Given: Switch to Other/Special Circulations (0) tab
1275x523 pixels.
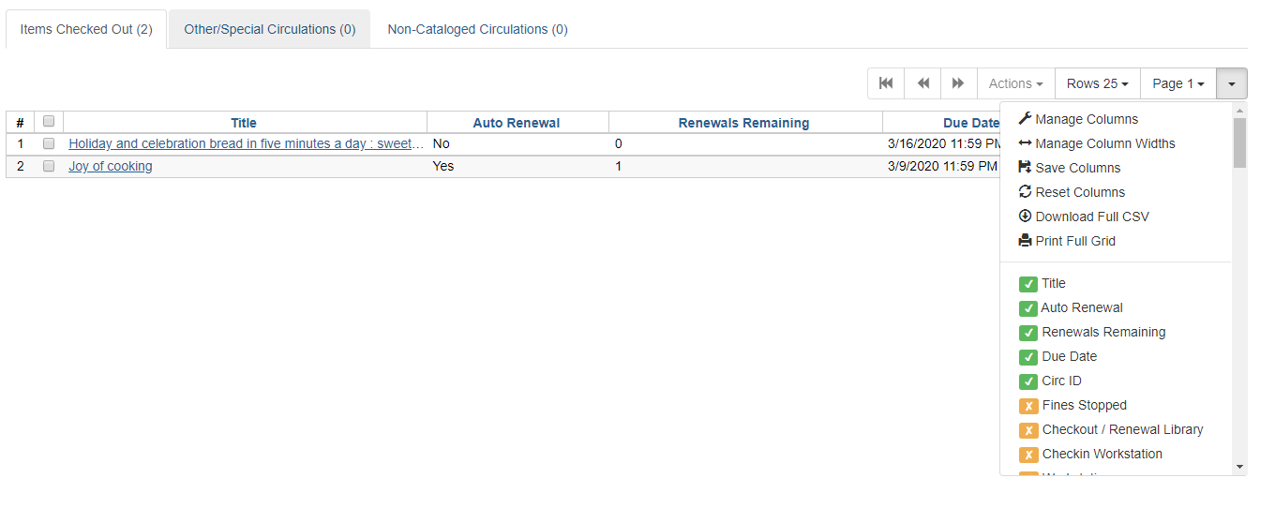Looking at the screenshot, I should pyautogui.click(x=270, y=29).
